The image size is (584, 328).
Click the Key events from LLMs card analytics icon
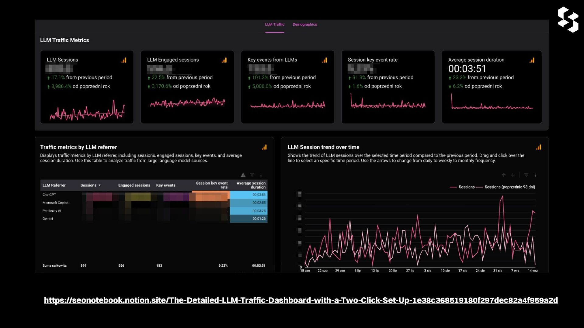point(325,60)
